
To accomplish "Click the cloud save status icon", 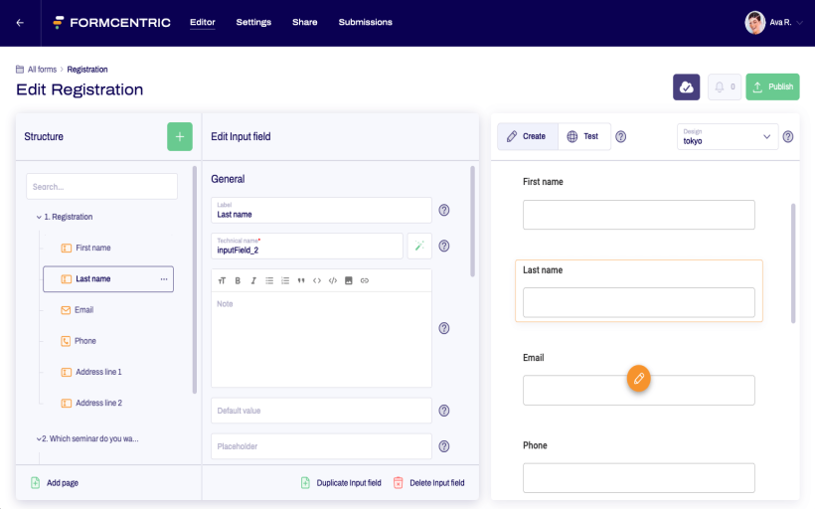I will point(686,86).
